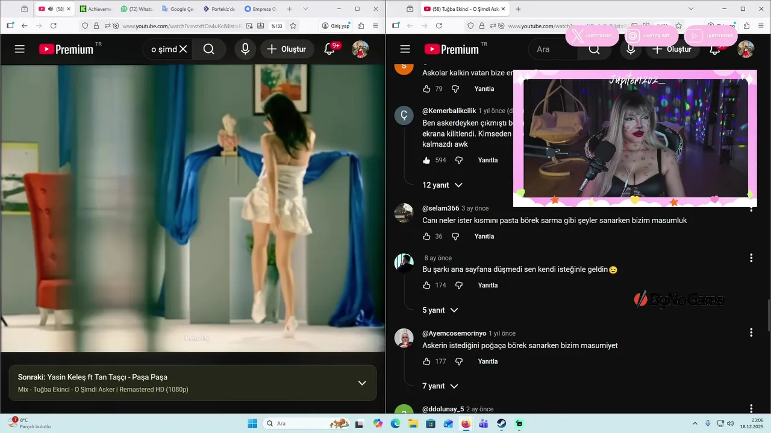Image resolution: width=771 pixels, height=433 pixels.
Task: Switch to 'Google Çeviri' tab
Action: (x=178, y=9)
